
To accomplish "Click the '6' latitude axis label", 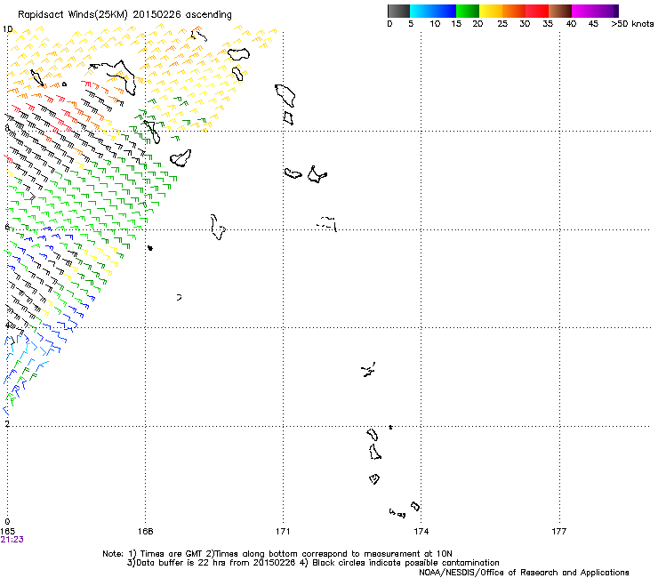I will [x=7, y=227].
